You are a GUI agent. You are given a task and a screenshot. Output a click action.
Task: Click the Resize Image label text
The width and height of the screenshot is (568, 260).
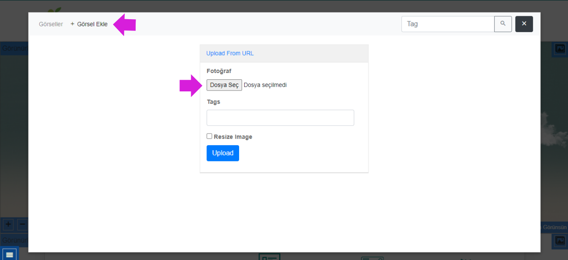pos(233,137)
